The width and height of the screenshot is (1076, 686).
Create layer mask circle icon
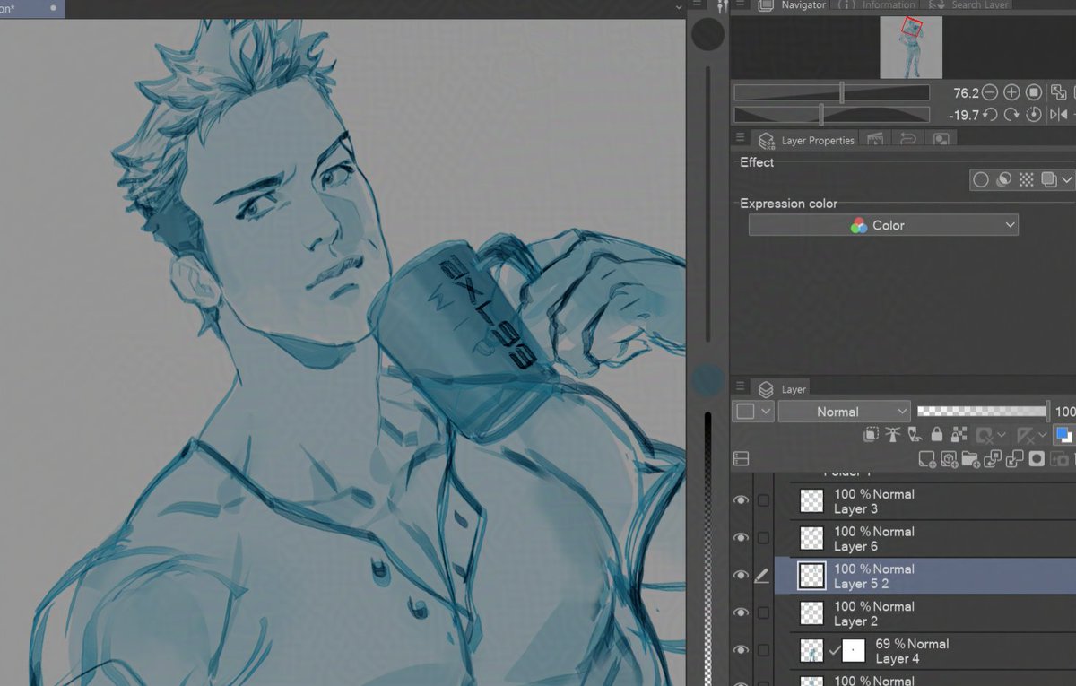tap(1037, 459)
